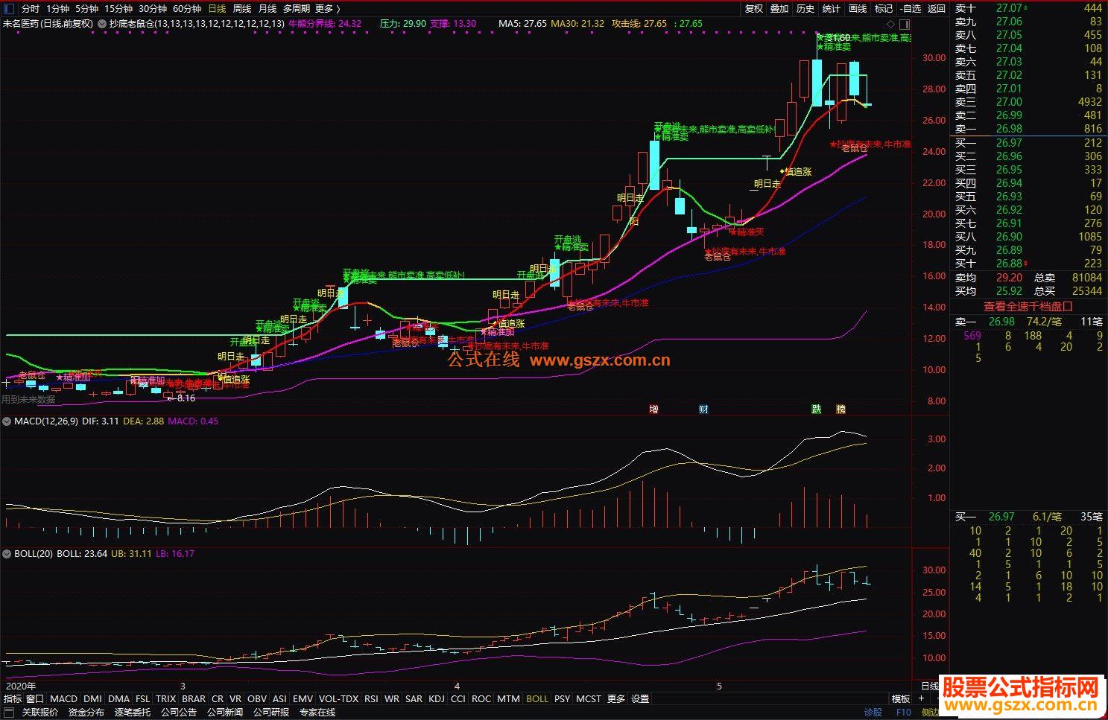Select the 月线 monthly period
The height and width of the screenshot is (720, 1108).
(x=267, y=9)
